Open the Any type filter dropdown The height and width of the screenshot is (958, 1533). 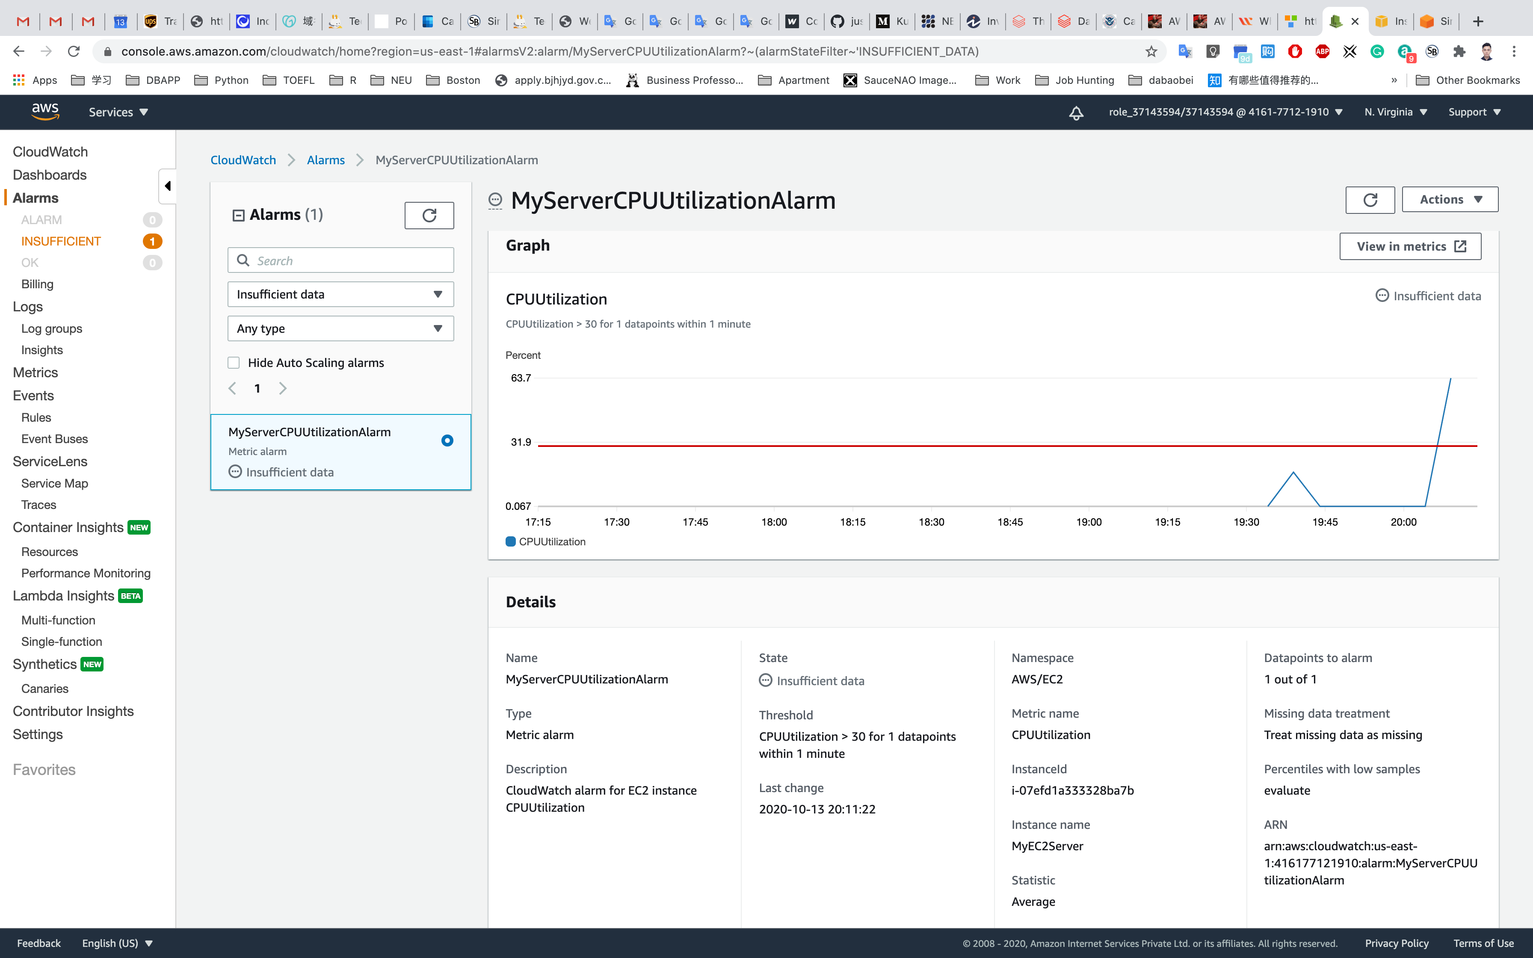[340, 328]
